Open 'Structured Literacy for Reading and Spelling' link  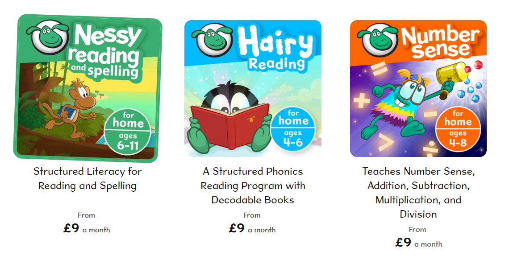click(88, 178)
